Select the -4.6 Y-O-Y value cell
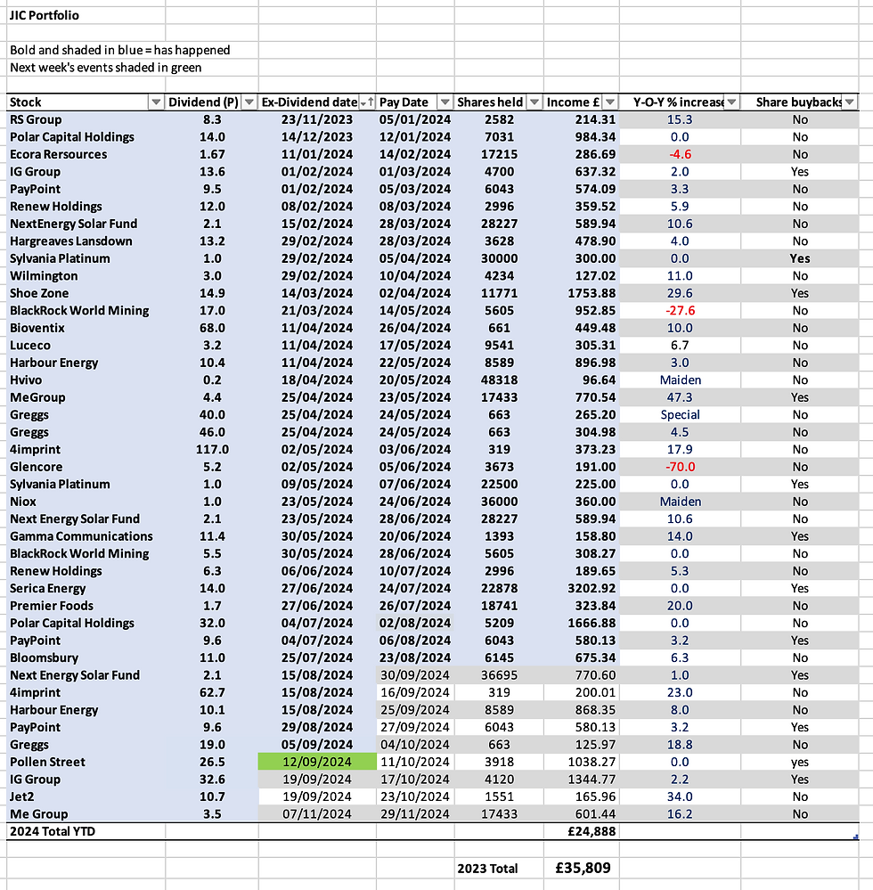The height and width of the screenshot is (890, 873). pos(680,154)
